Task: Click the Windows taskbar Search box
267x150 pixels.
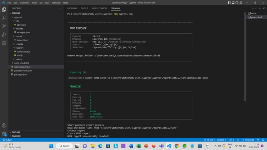Action: click(x=64, y=146)
